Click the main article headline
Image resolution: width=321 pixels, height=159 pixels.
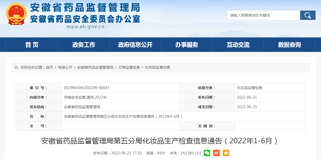[160, 141]
